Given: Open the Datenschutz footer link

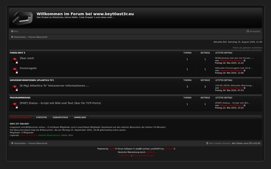Looking at the screenshot, I should [x=125, y=155].
